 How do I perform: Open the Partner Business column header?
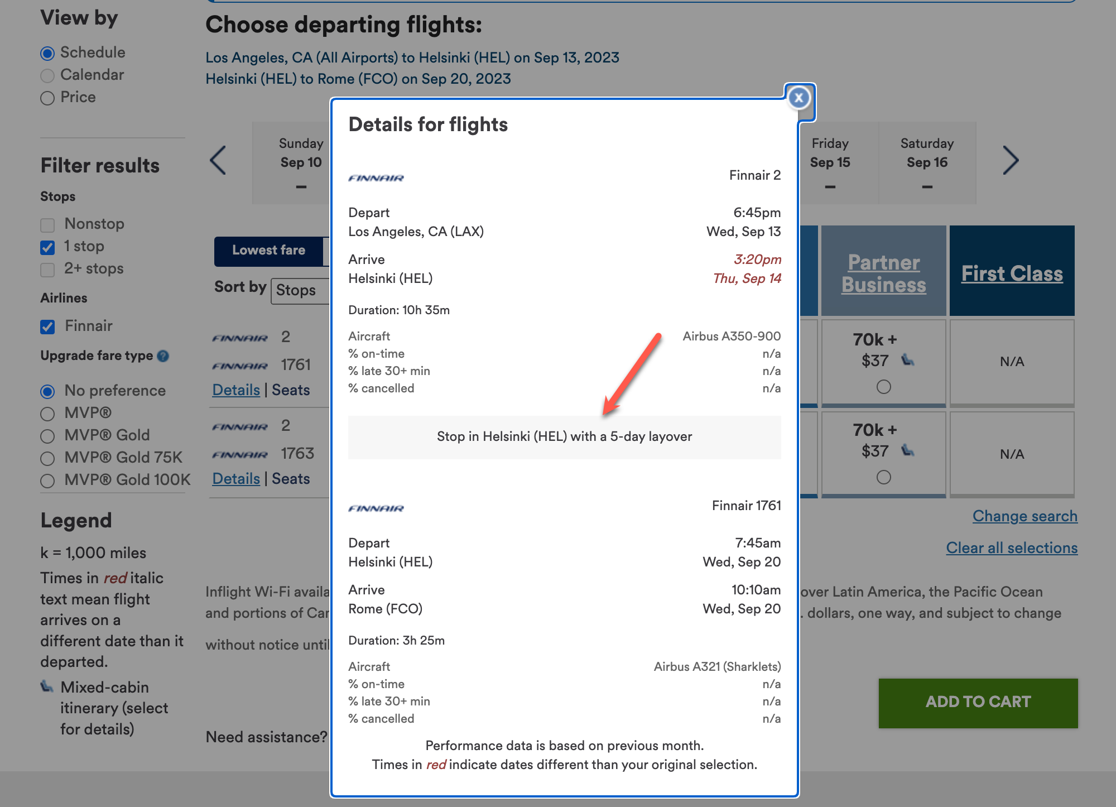[x=883, y=273]
